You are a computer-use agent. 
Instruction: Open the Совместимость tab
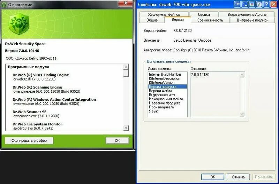[x=210, y=20]
